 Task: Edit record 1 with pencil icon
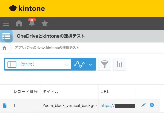tap(143, 105)
